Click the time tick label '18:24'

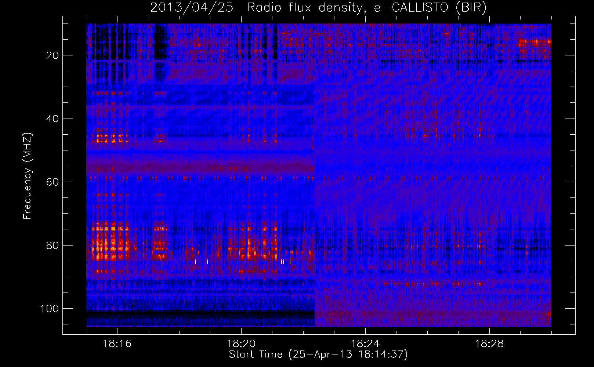click(x=365, y=344)
